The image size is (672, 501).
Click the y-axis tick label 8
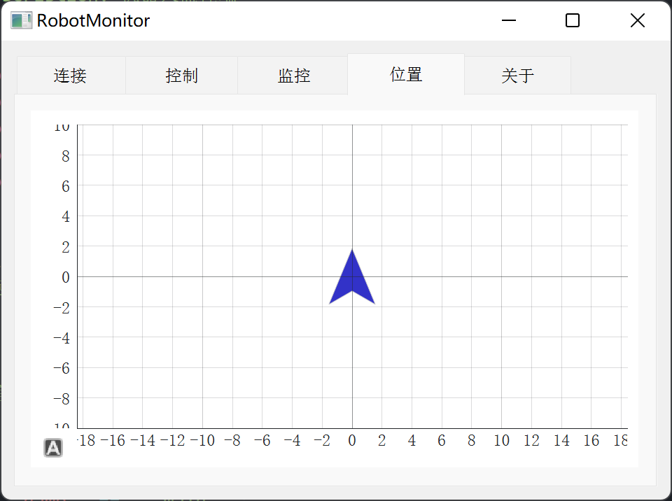coord(66,156)
